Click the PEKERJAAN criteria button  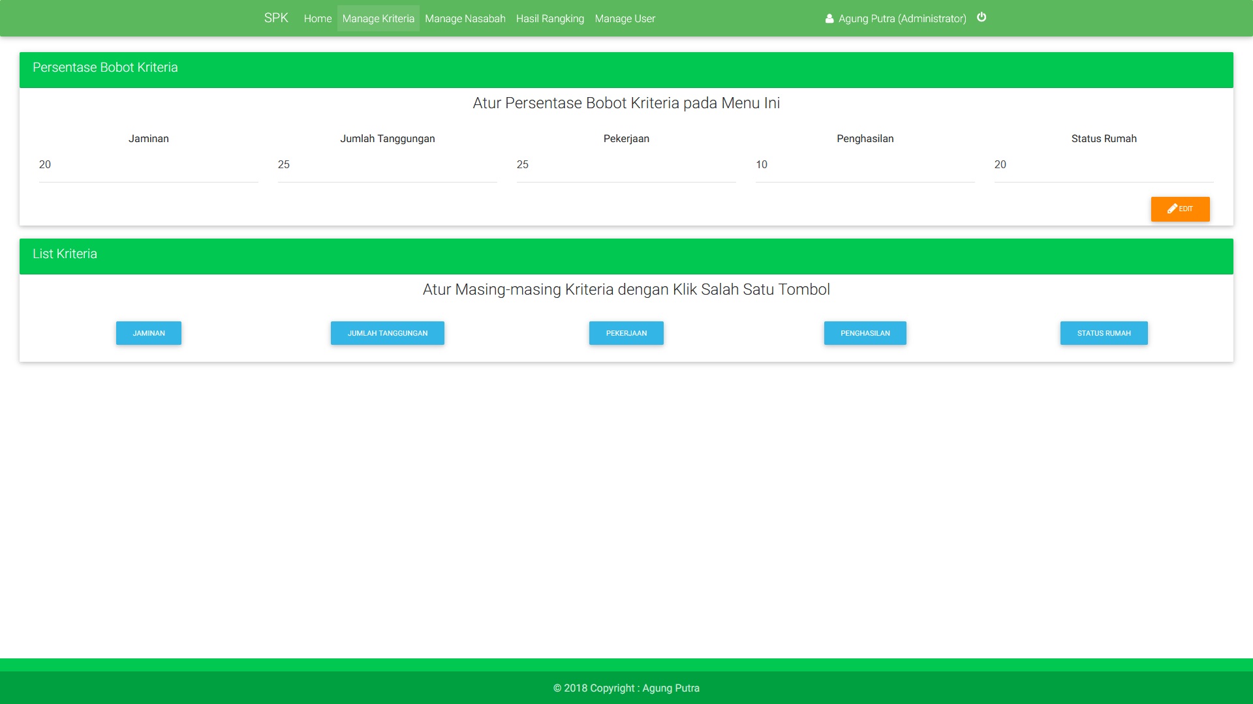(626, 333)
